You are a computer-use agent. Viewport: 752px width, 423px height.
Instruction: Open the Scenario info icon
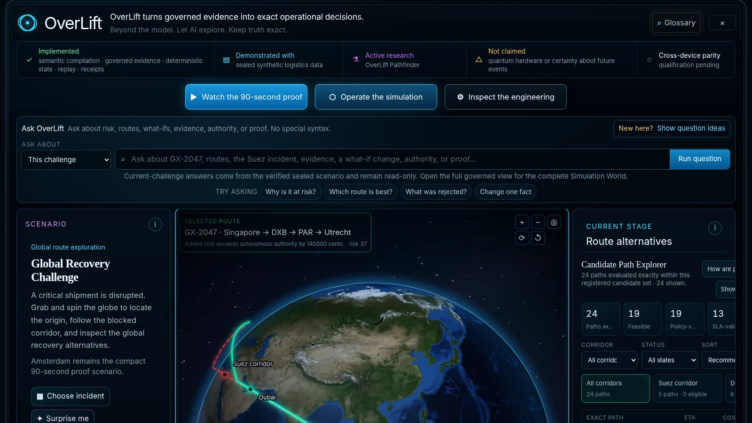point(155,224)
